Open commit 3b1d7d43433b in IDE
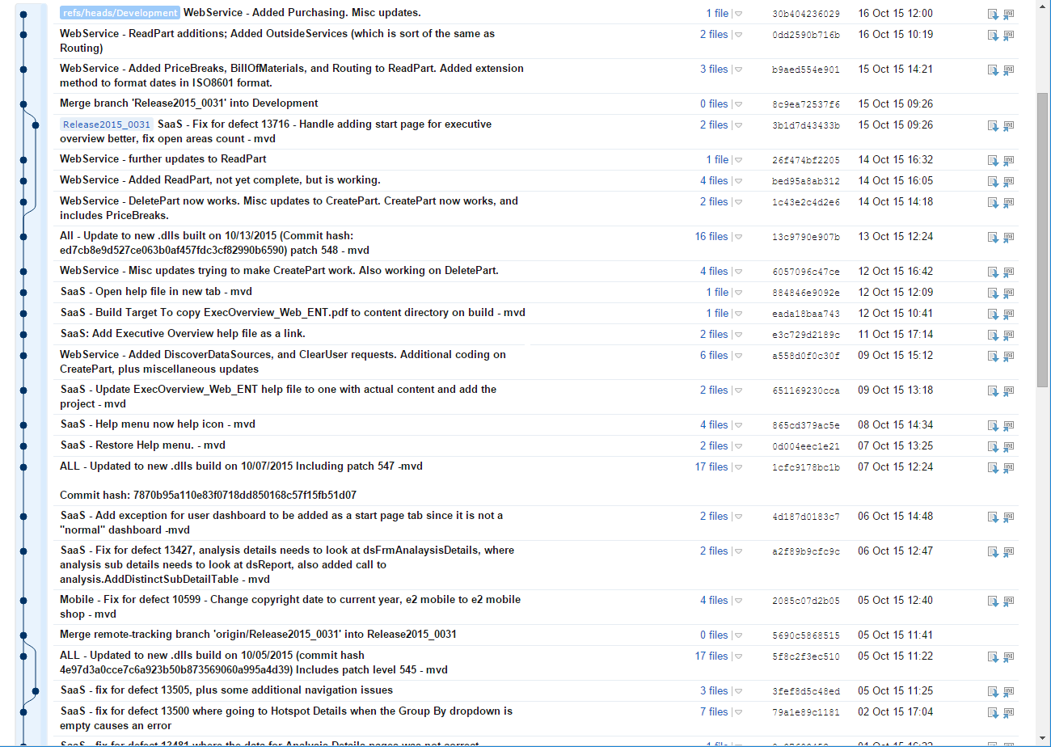The height and width of the screenshot is (747, 1051). point(1008,126)
